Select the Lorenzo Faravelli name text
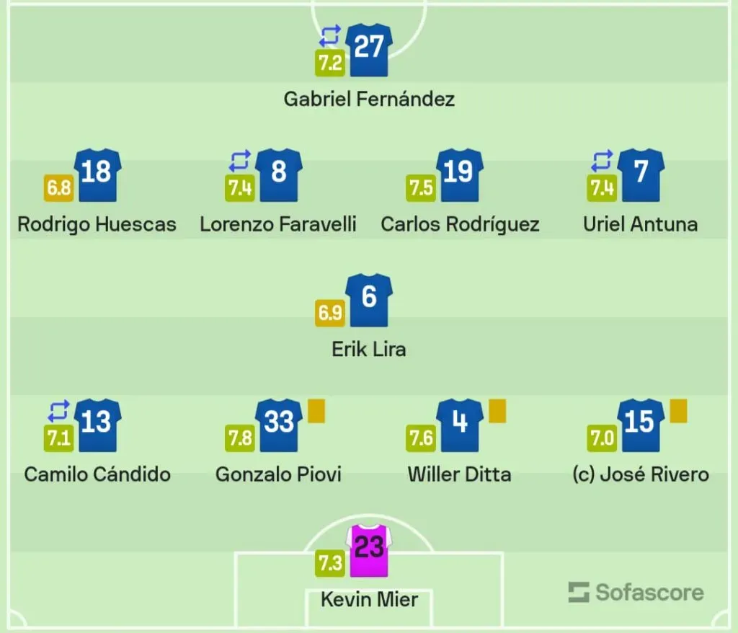 point(279,224)
